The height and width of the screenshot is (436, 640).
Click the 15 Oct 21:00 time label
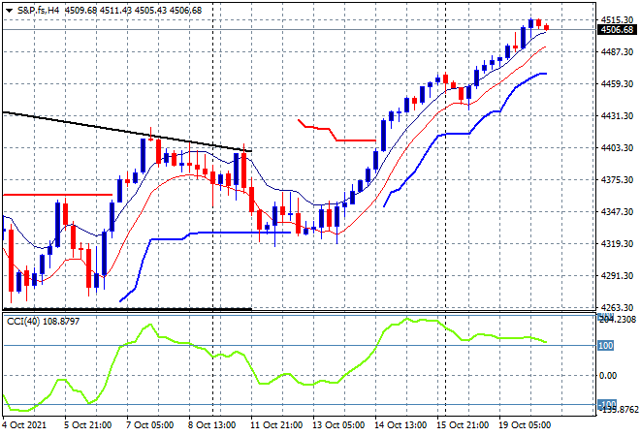coord(463,425)
